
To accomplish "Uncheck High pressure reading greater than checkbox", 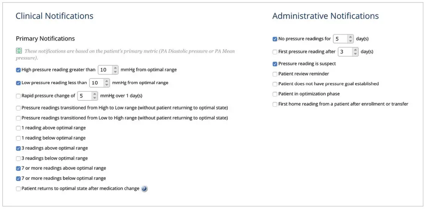I will click(x=18, y=70).
